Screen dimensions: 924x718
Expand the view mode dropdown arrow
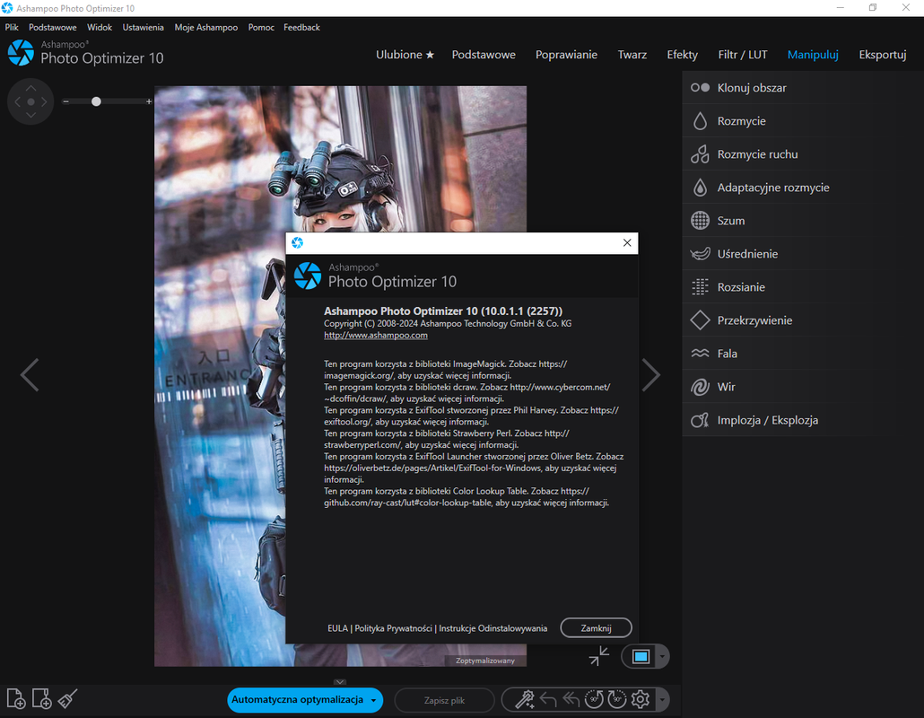point(662,657)
